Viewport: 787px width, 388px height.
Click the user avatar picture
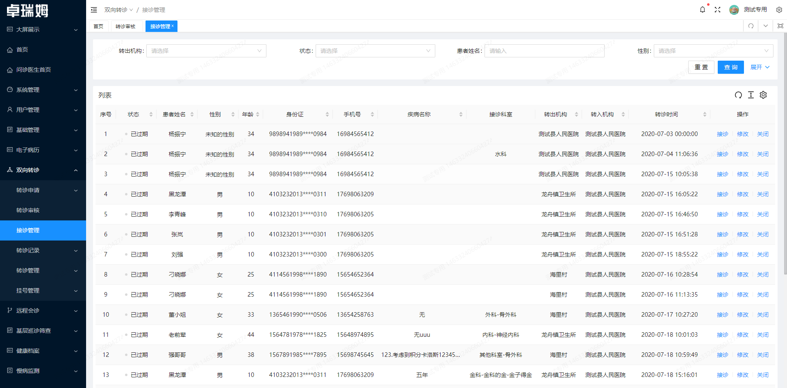[734, 10]
